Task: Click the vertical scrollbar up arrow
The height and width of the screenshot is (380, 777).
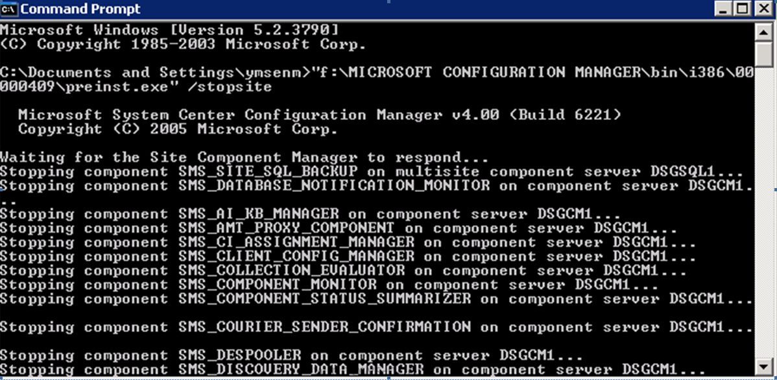Action: tap(763, 32)
